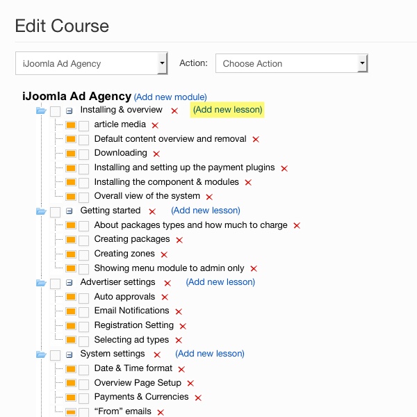
Task: Click orange lesson icon beside article media
Action: pos(71,125)
